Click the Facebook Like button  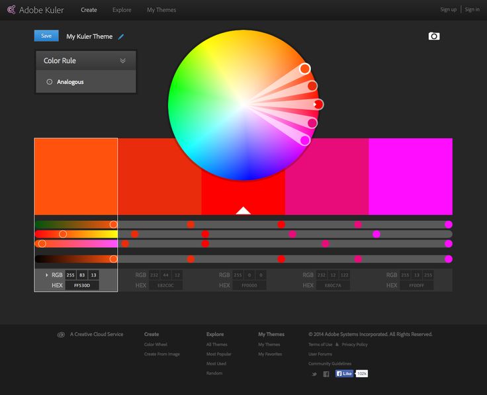(344, 373)
